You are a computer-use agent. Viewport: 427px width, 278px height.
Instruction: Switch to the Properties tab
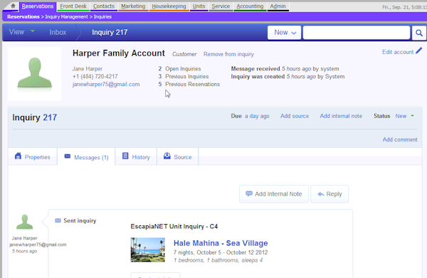pos(33,156)
